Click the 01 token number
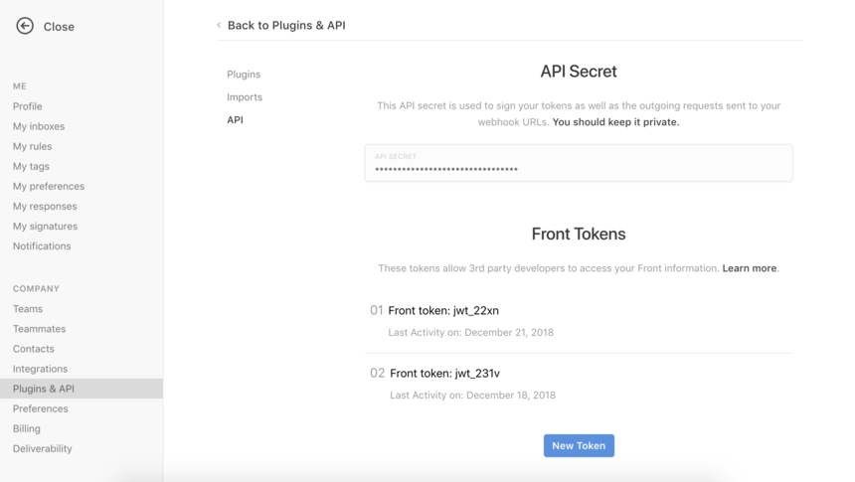The height and width of the screenshot is (482, 855). [376, 310]
